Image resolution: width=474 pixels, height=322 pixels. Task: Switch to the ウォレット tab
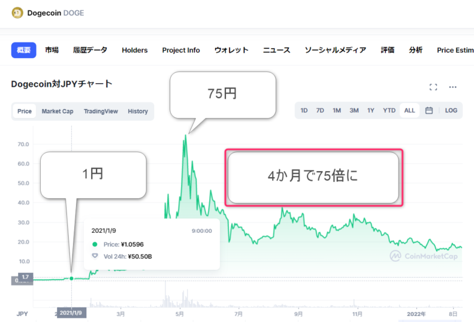[x=232, y=50]
